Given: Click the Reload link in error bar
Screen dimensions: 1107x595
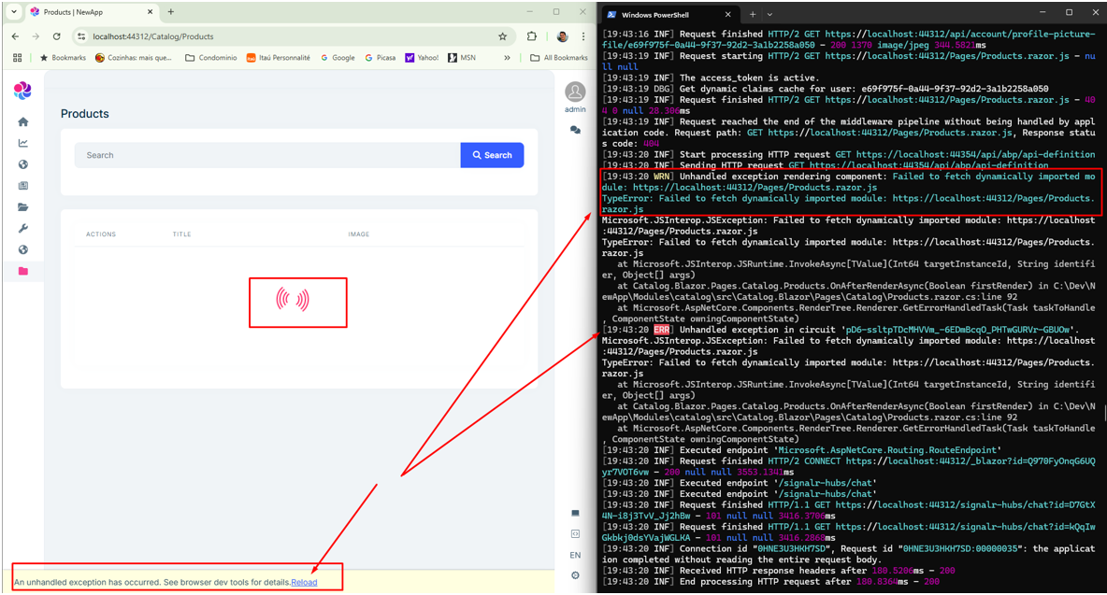Looking at the screenshot, I should [x=304, y=582].
